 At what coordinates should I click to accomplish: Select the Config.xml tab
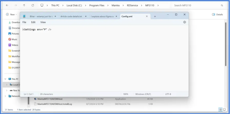click(127, 17)
